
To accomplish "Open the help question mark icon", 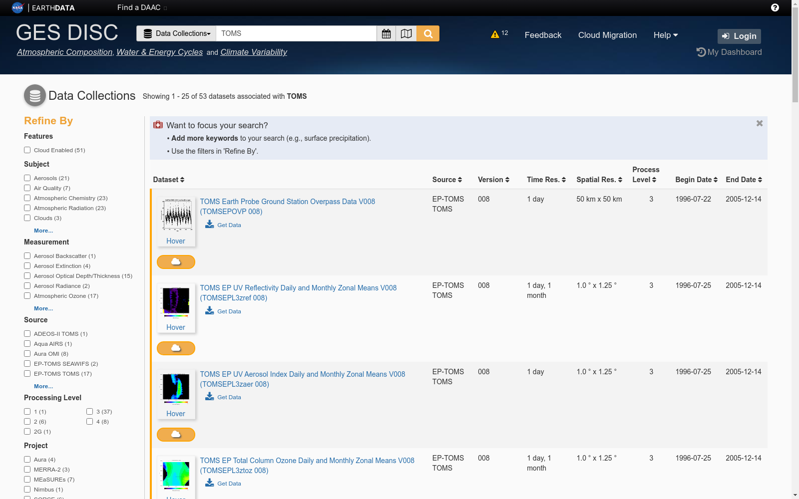I will 775,7.
